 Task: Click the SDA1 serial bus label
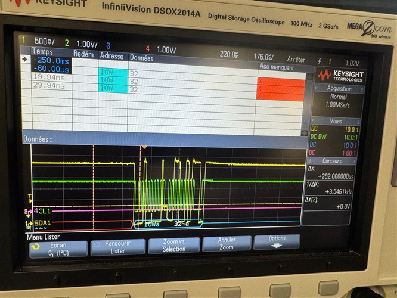[x=42, y=223]
